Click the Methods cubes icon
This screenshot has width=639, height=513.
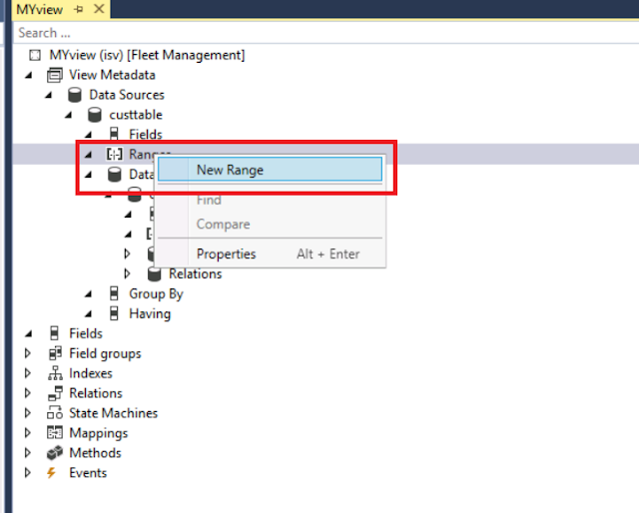[55, 453]
